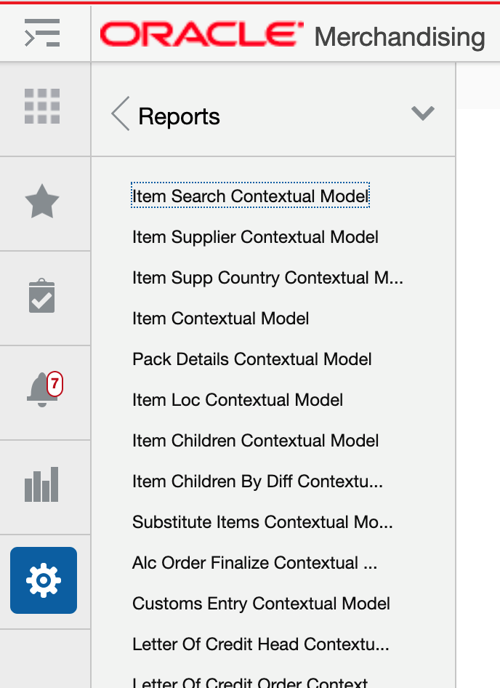500x688 pixels.
Task: Collapse the sidebar navigation menu
Action: [x=44, y=32]
